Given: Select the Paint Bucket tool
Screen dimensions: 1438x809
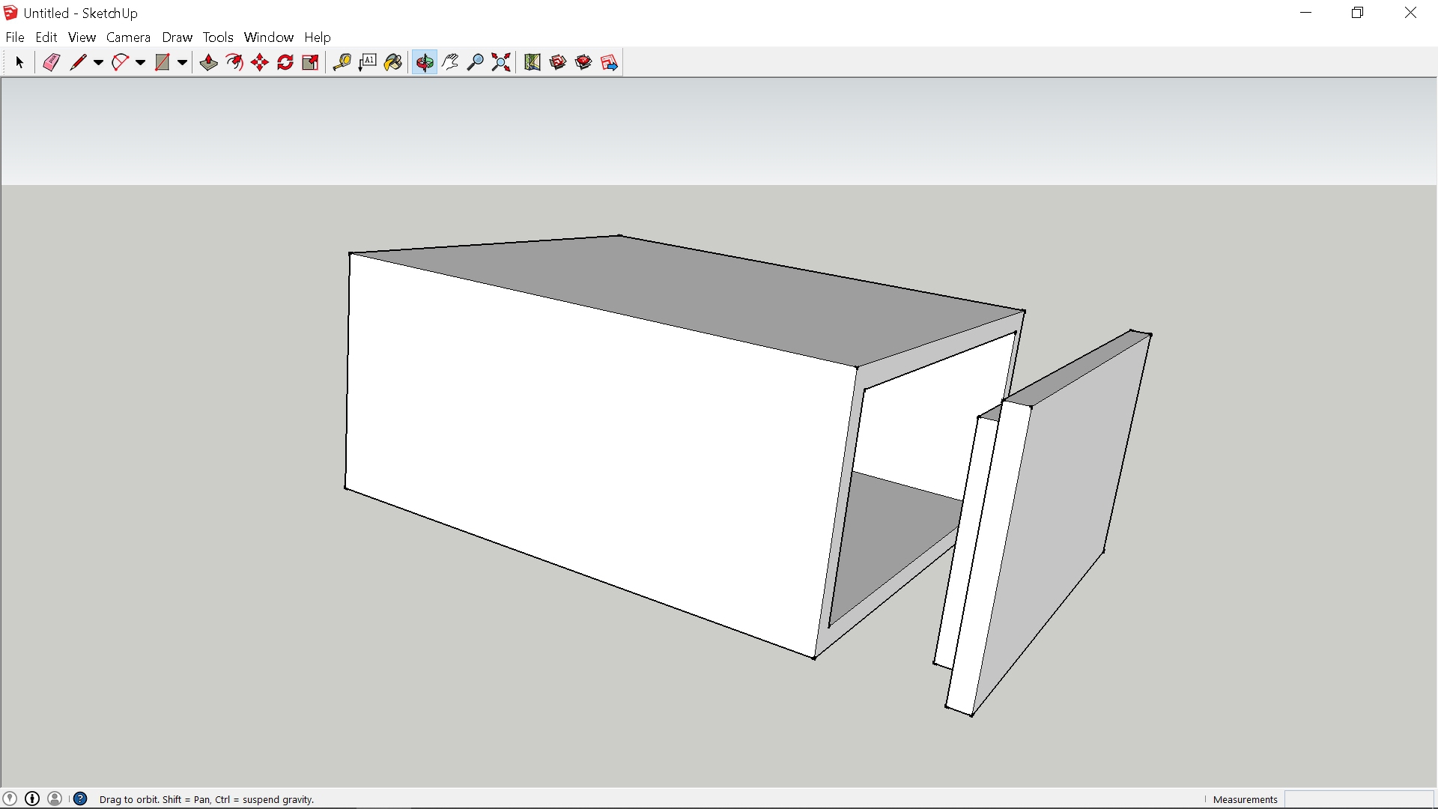Looking at the screenshot, I should point(393,63).
